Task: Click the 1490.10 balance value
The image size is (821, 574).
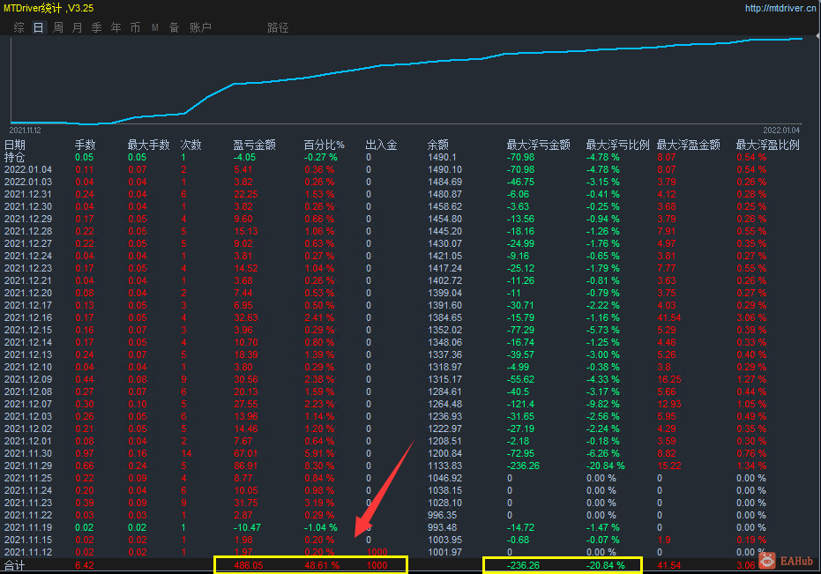Action: click(445, 169)
